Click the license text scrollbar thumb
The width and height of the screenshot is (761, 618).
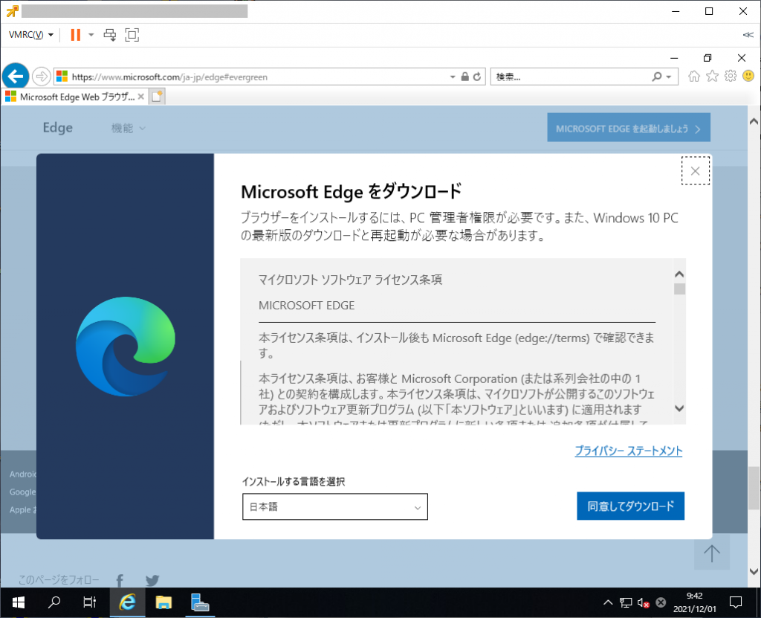(x=679, y=289)
